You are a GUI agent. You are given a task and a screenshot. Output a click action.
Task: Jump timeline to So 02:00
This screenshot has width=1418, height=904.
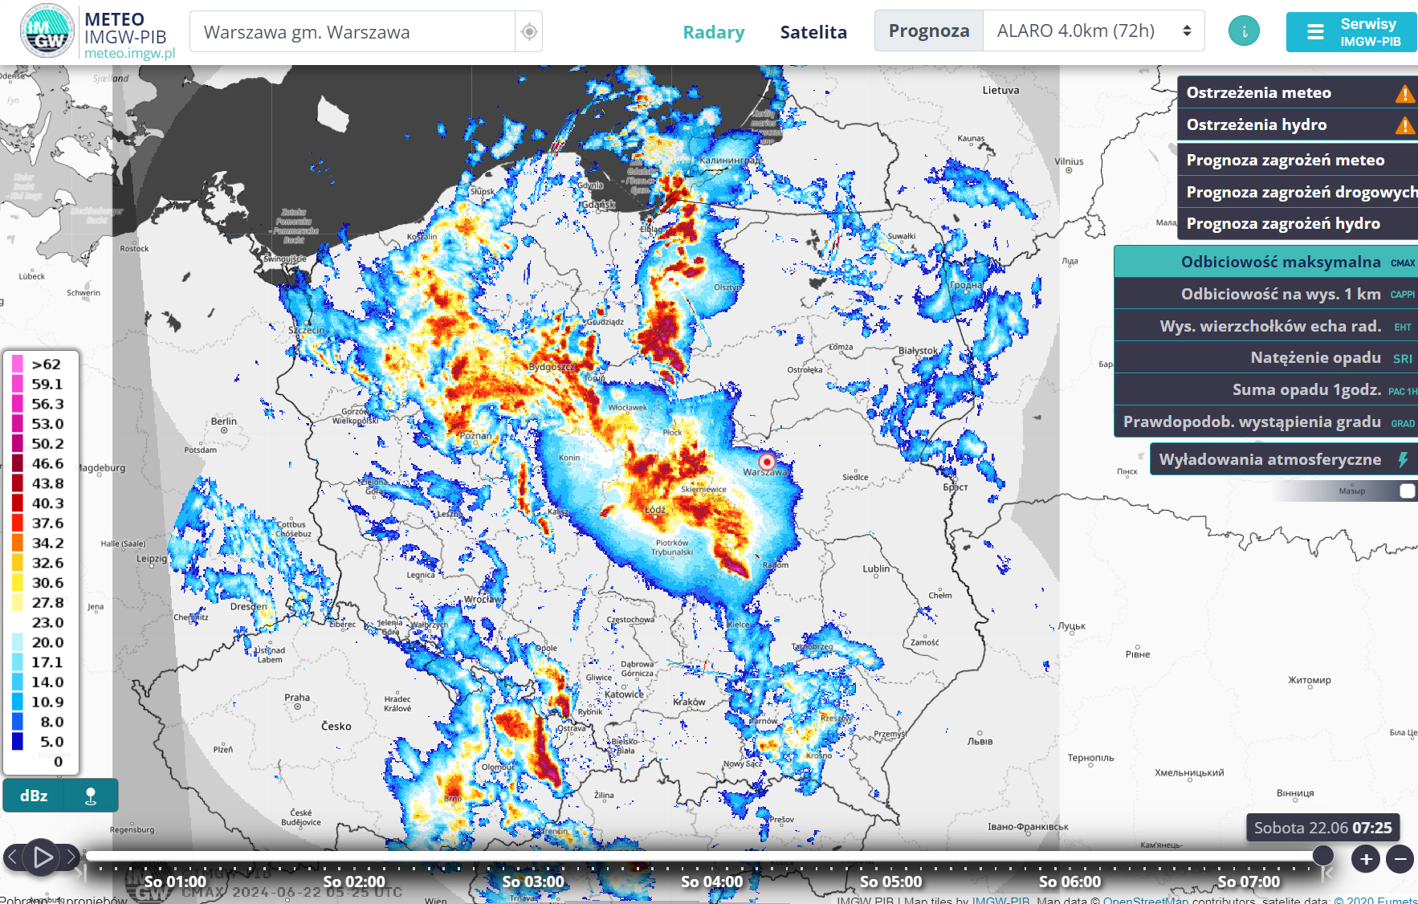pos(354,881)
